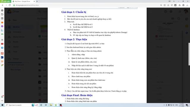Click the shield icon in the address bar
Viewport: 190px width, 107px height.
(x=172, y=5)
